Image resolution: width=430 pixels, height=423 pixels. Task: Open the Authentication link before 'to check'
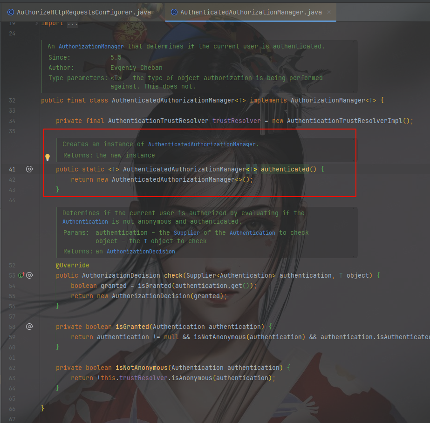[253, 233]
